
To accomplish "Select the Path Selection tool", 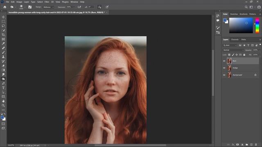I will [3, 92].
